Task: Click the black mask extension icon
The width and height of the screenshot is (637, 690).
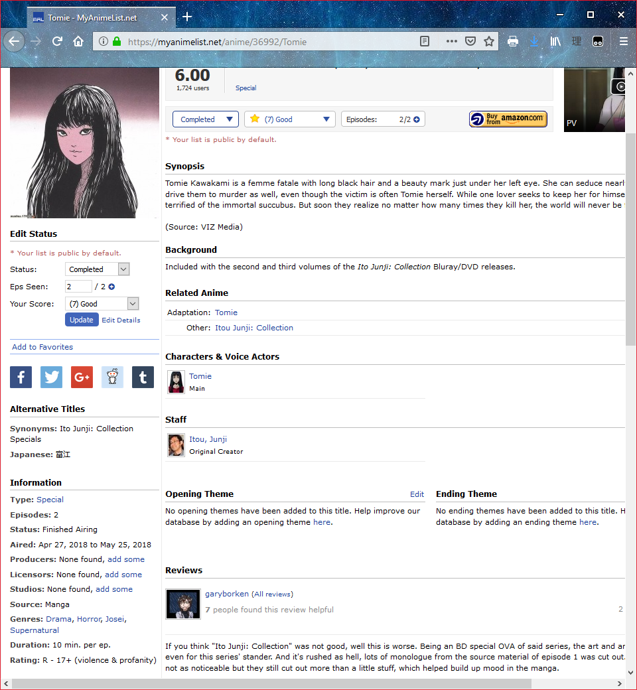Action: (x=598, y=42)
